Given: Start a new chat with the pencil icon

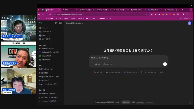Looking at the screenshot, I should coord(60,23).
